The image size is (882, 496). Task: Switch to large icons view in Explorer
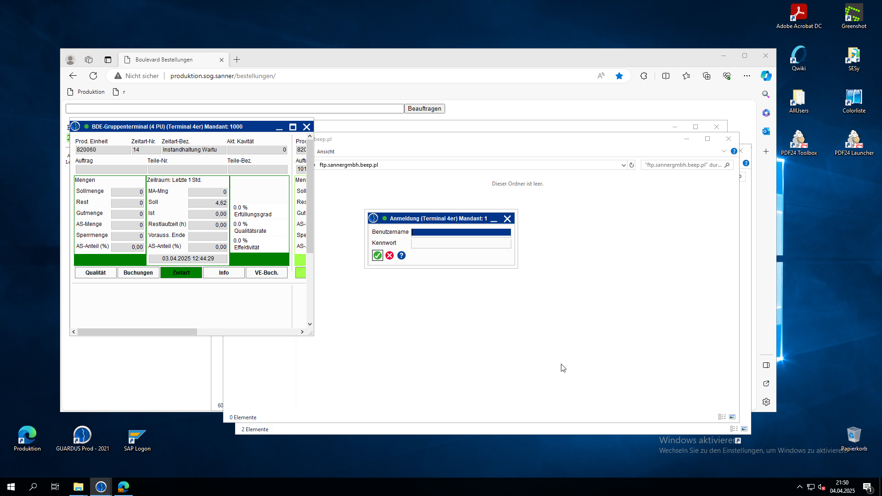732,417
